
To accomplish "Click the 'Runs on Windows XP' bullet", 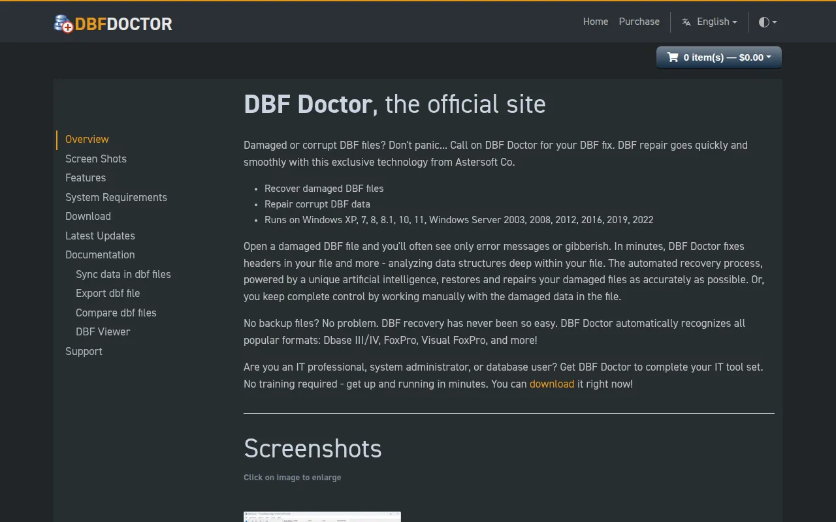I will click(x=459, y=220).
